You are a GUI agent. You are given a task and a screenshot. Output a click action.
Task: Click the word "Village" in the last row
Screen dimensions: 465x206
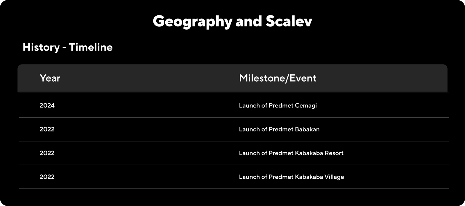tap(334, 177)
